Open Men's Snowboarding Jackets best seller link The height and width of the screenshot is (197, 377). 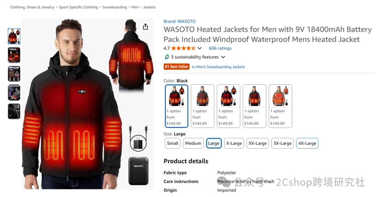pos(218,67)
